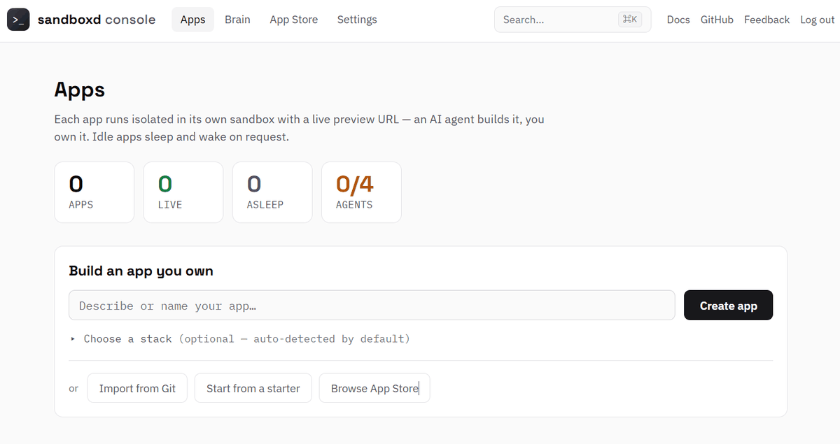Visit the GitHub link
The height and width of the screenshot is (444, 840).
717,20
